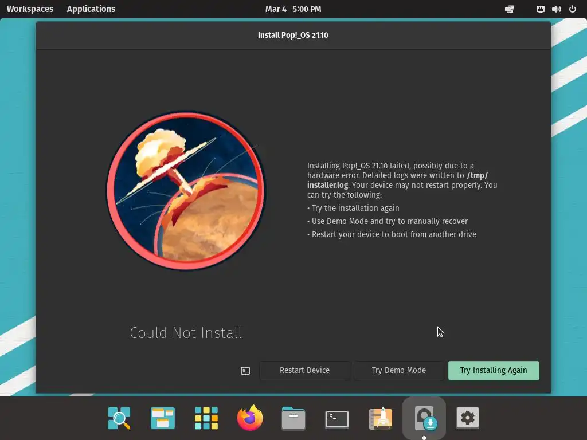Launch Firefox from the dock
This screenshot has width=587, height=440.
click(250, 418)
